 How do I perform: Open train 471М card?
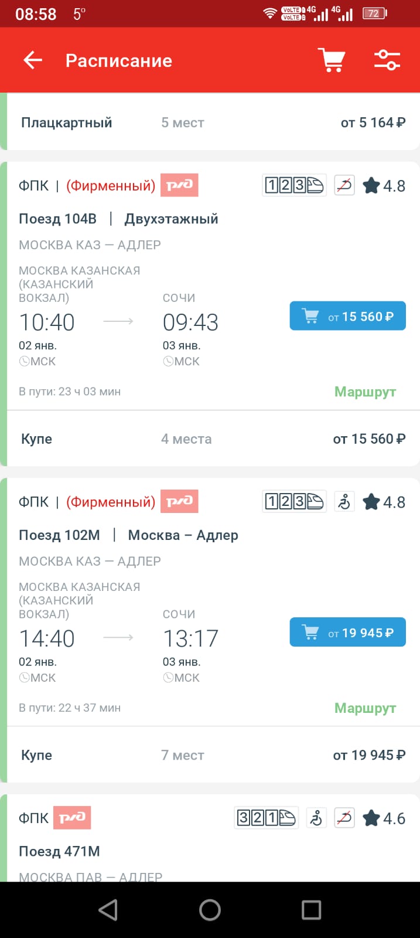tap(146, 851)
